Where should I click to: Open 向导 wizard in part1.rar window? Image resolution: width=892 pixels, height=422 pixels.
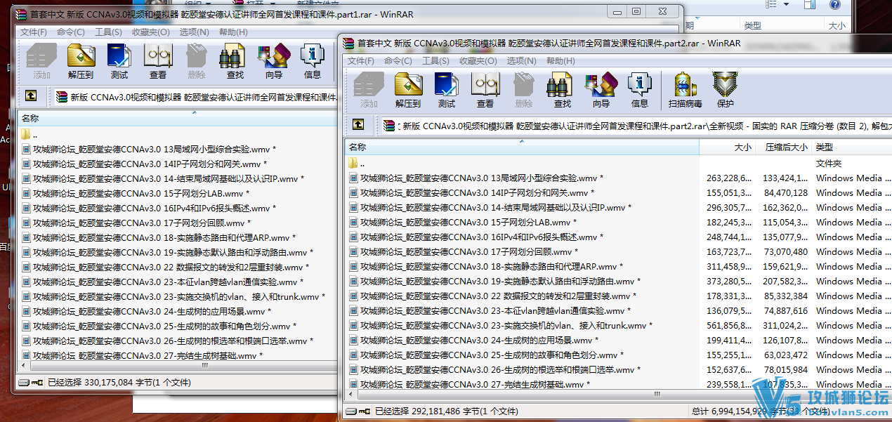(x=274, y=61)
